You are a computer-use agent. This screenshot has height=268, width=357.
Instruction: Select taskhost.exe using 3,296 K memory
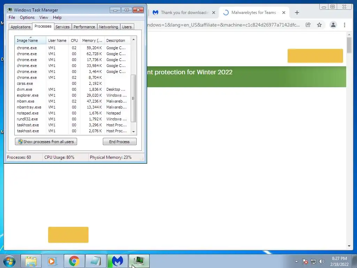73,125
